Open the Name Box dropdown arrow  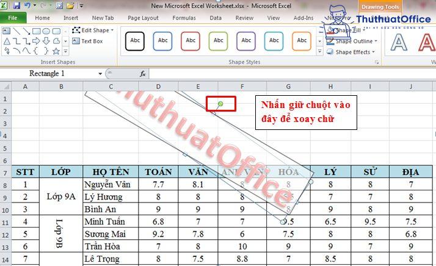[100, 74]
